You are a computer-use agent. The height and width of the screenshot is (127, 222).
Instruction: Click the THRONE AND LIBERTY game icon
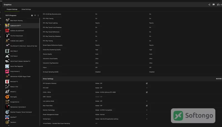coord(7,41)
